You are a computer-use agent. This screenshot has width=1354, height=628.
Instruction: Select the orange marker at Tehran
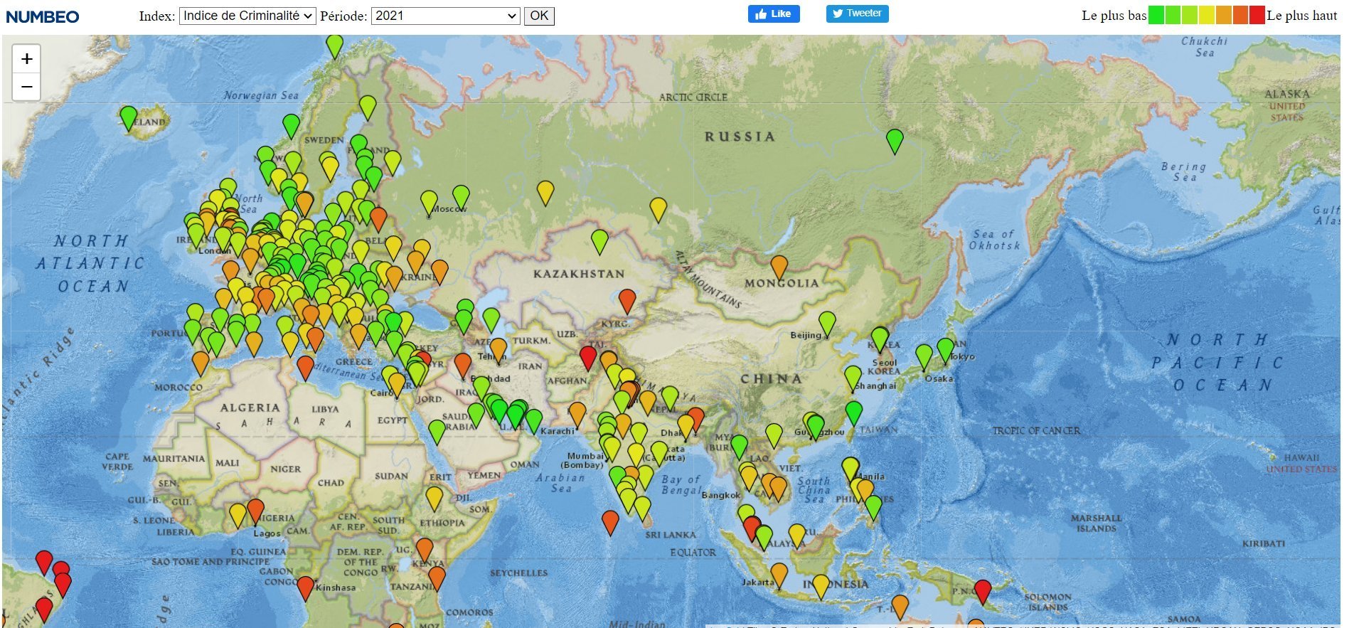(499, 350)
